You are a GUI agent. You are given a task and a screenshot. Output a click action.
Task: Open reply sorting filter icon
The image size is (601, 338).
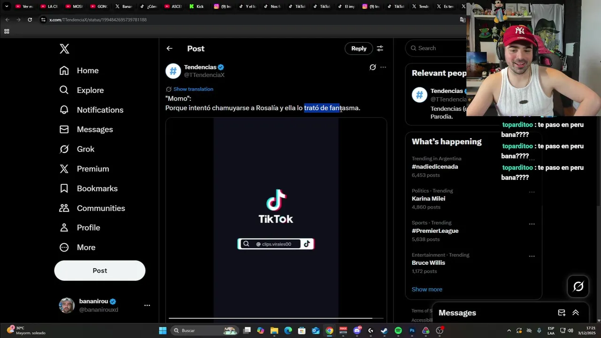point(380,48)
